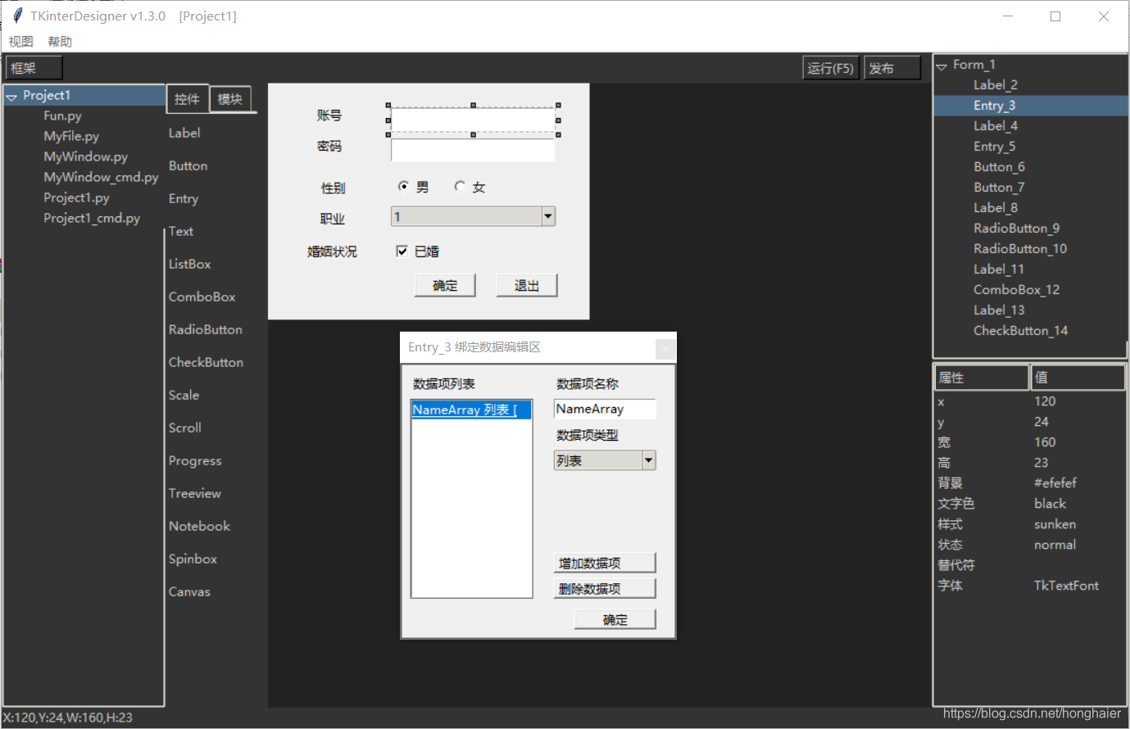Select RadioButton_9 in widget tree
1130x729 pixels.
pos(1016,229)
